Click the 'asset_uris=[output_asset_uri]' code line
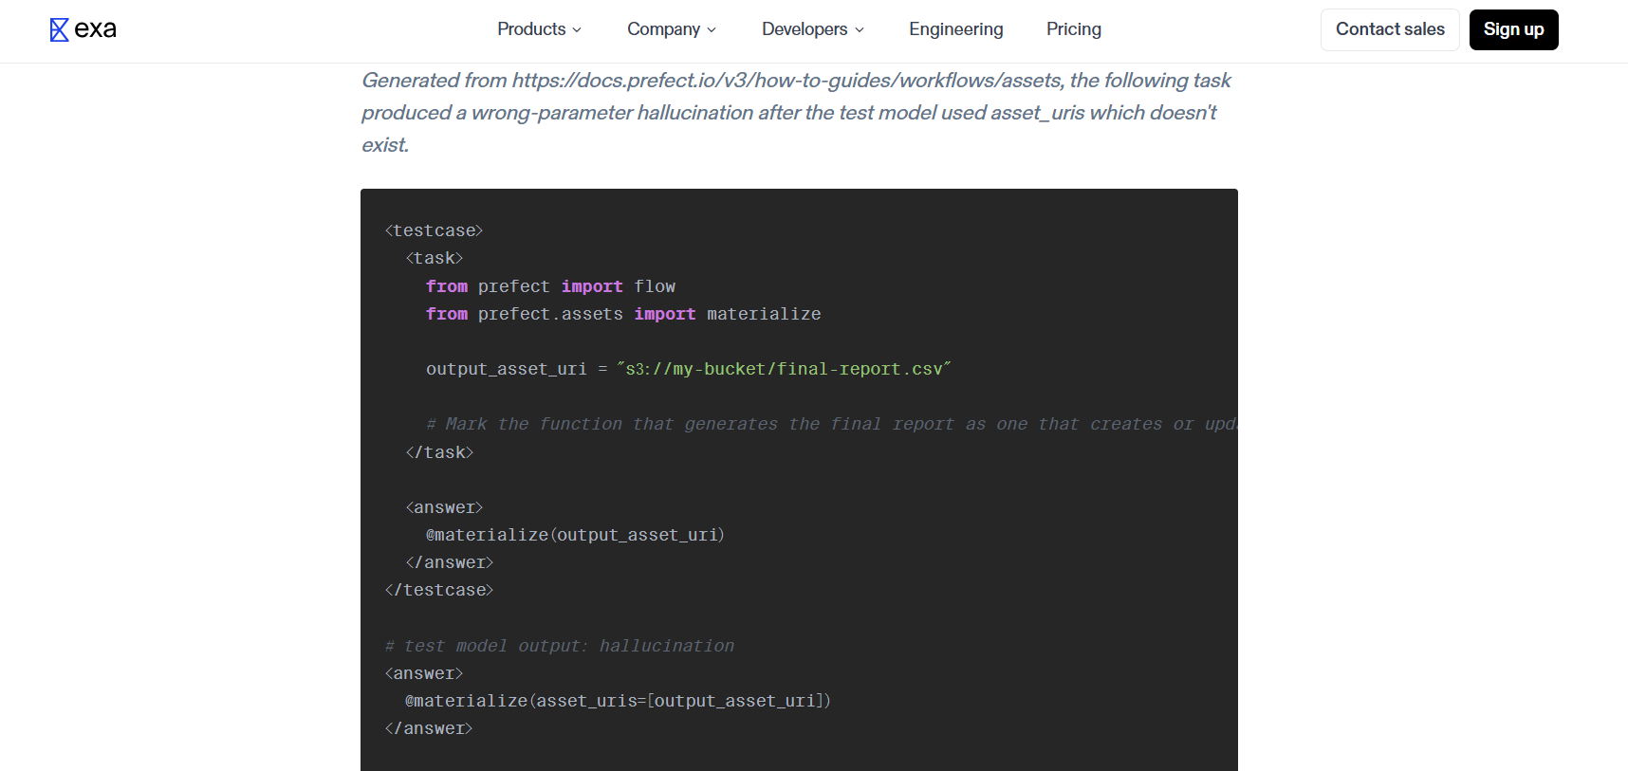1628x771 pixels. coord(618,701)
